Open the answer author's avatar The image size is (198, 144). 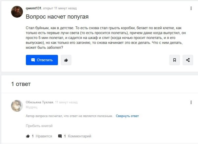tap(17, 105)
